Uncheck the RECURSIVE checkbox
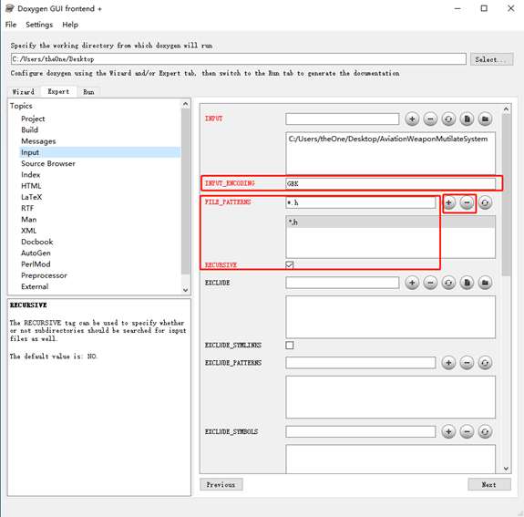The height and width of the screenshot is (517, 524). click(x=290, y=264)
